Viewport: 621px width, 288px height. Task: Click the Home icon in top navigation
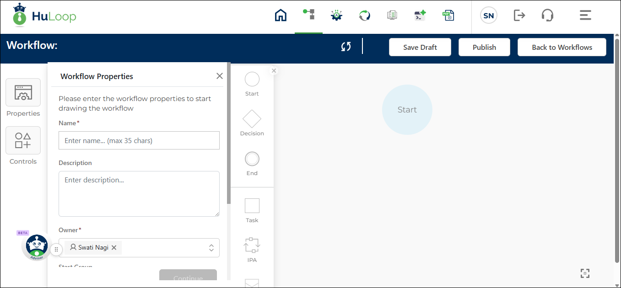pyautogui.click(x=281, y=16)
